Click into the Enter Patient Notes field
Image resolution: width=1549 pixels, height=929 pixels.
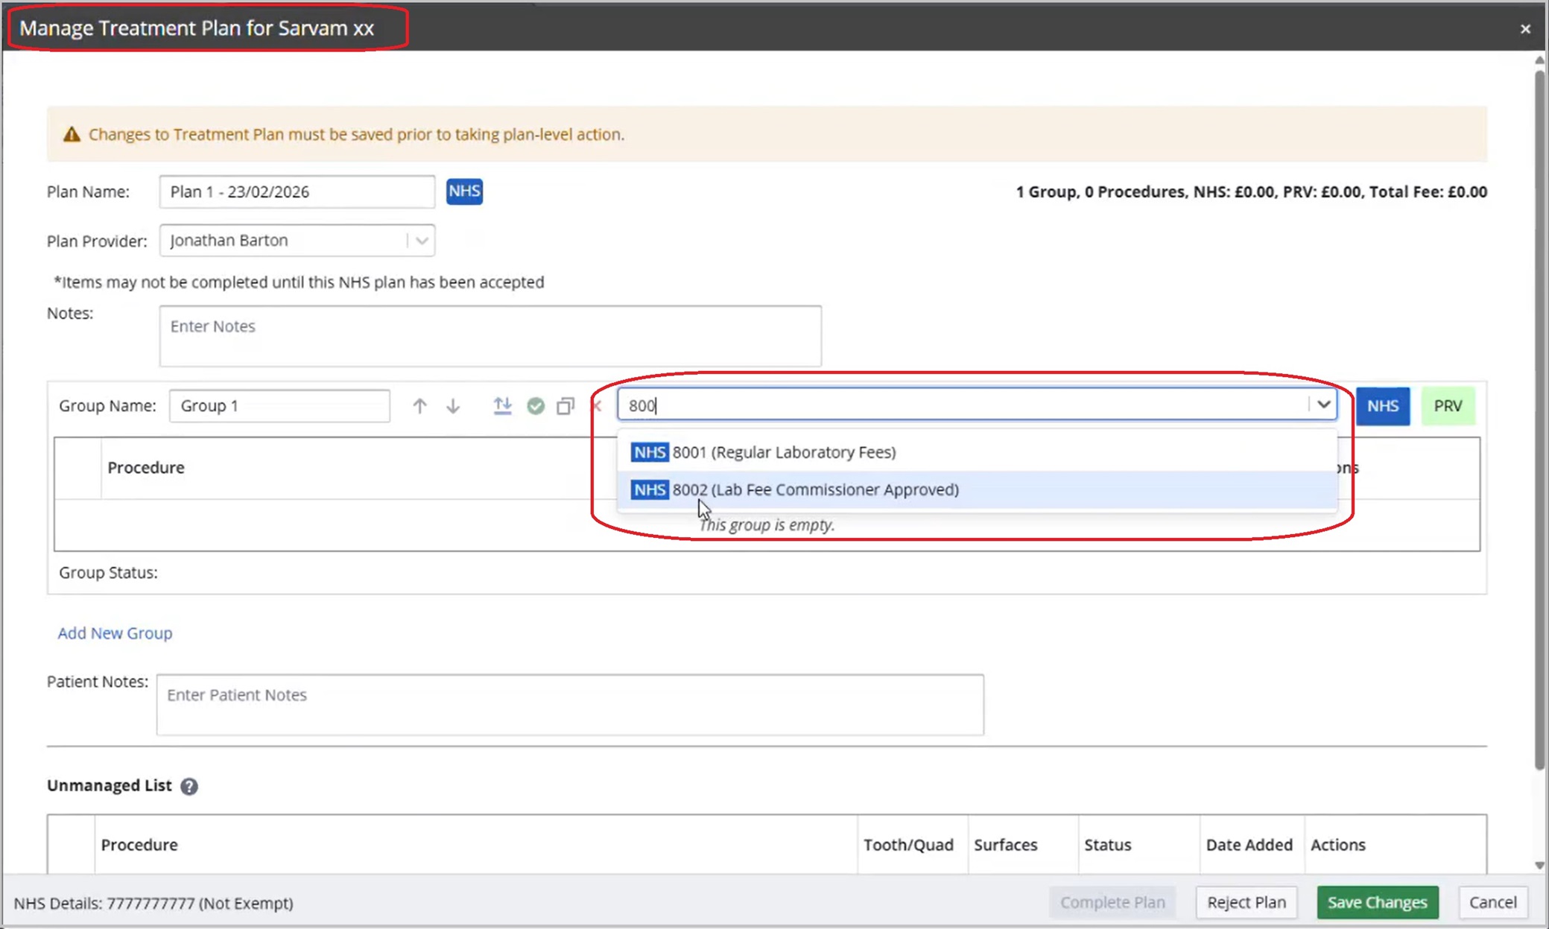coord(570,704)
